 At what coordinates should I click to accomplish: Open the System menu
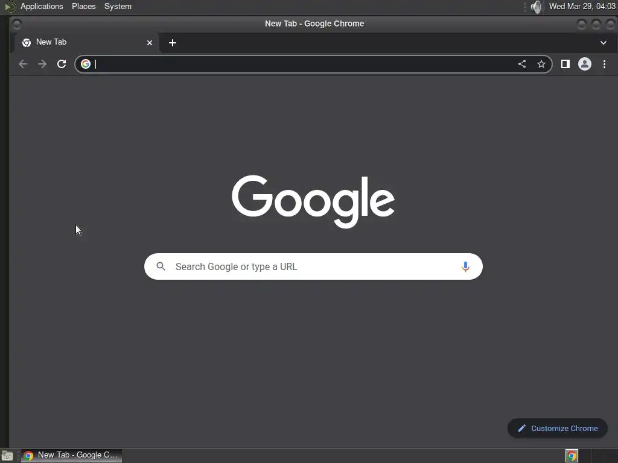tap(118, 6)
